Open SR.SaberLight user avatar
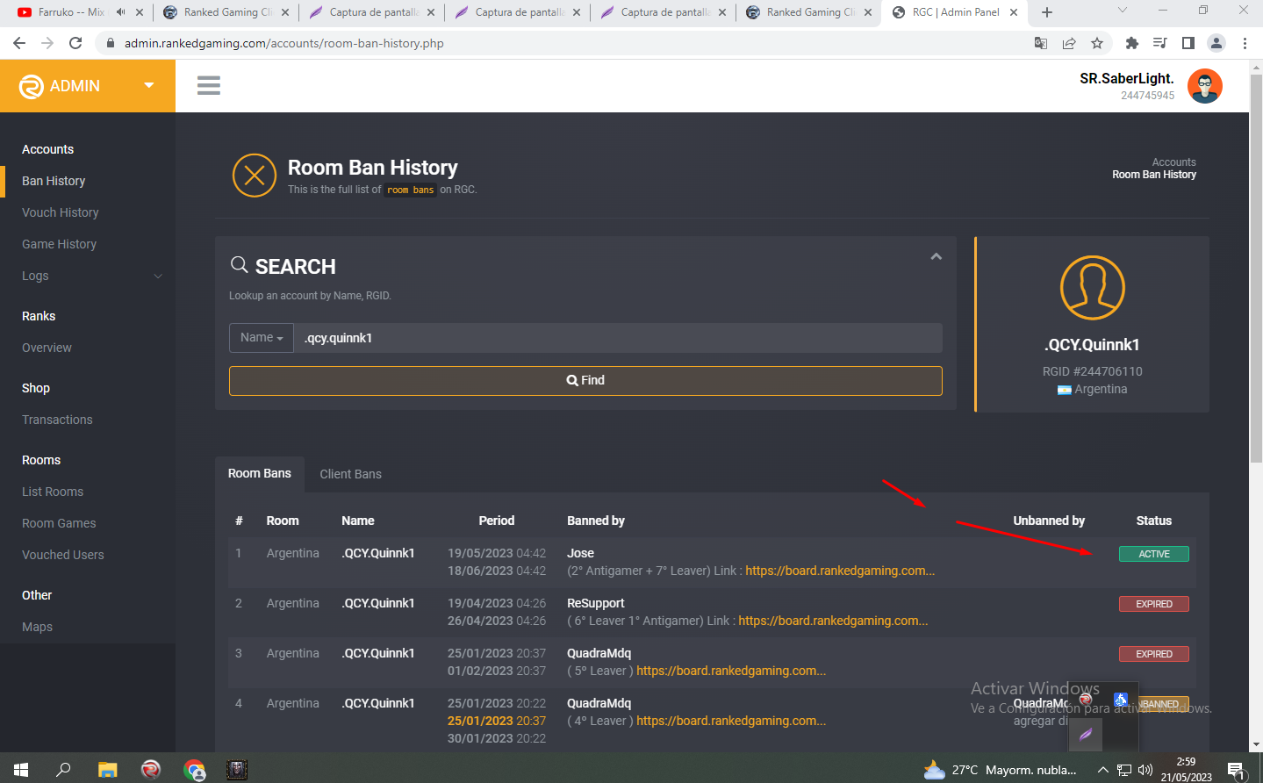1263x783 pixels. click(1204, 86)
